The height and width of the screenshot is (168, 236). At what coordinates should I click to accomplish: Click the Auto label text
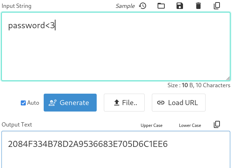pos(33,103)
